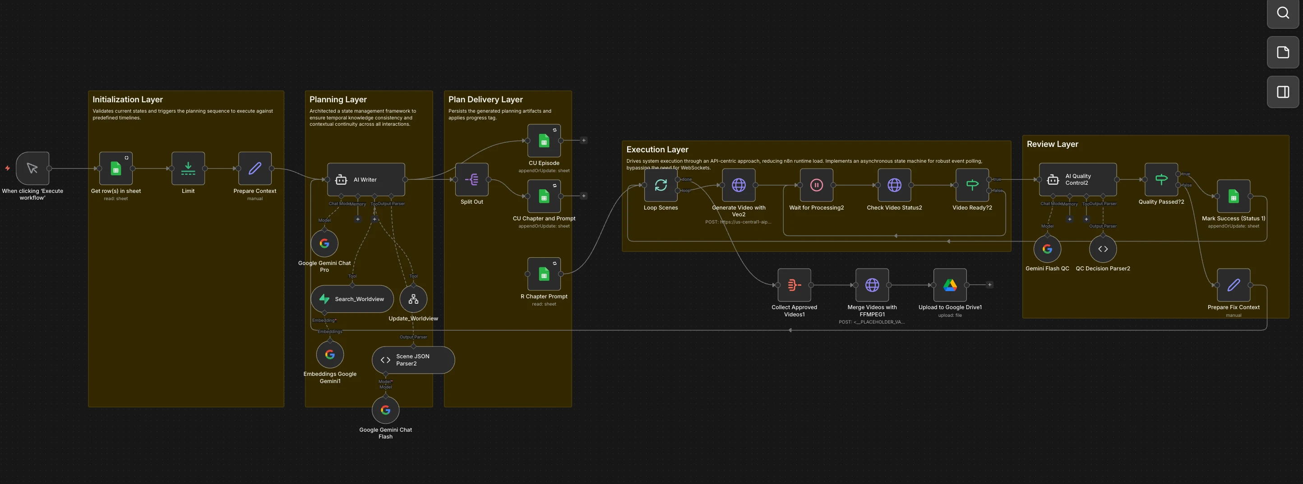Open the Split Out node
The image size is (1303, 484).
472,179
